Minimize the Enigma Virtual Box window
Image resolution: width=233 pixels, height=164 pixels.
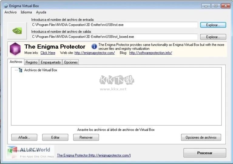coord(206,6)
